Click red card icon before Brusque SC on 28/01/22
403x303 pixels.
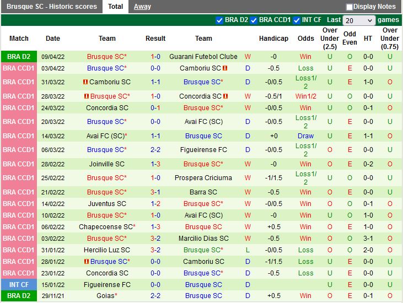(87, 262)
